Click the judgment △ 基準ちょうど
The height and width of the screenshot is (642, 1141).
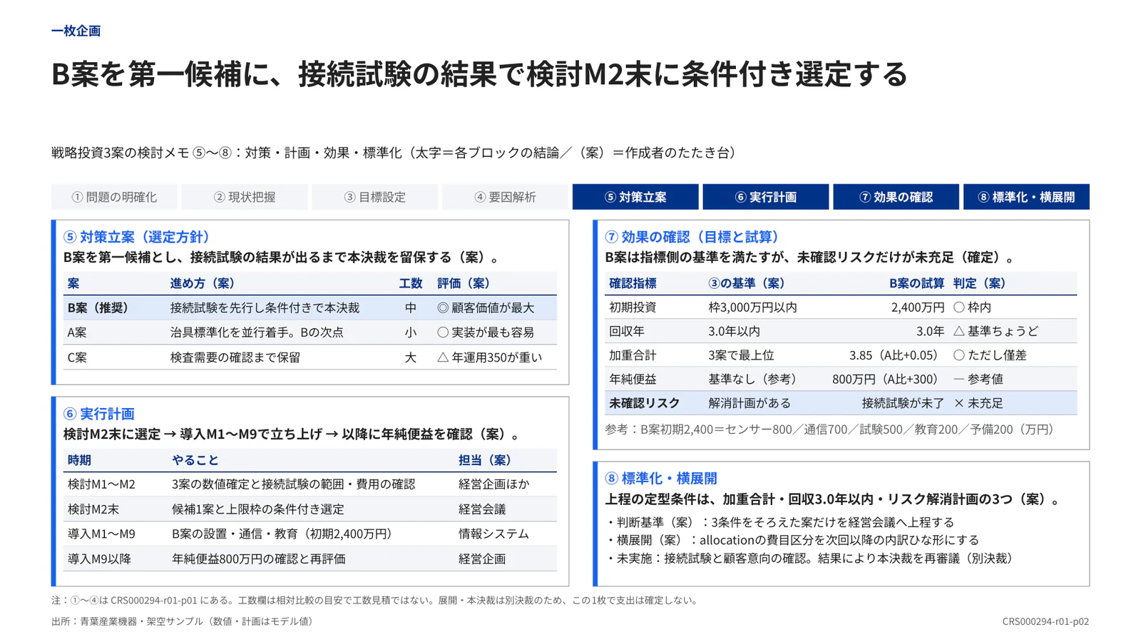[996, 332]
